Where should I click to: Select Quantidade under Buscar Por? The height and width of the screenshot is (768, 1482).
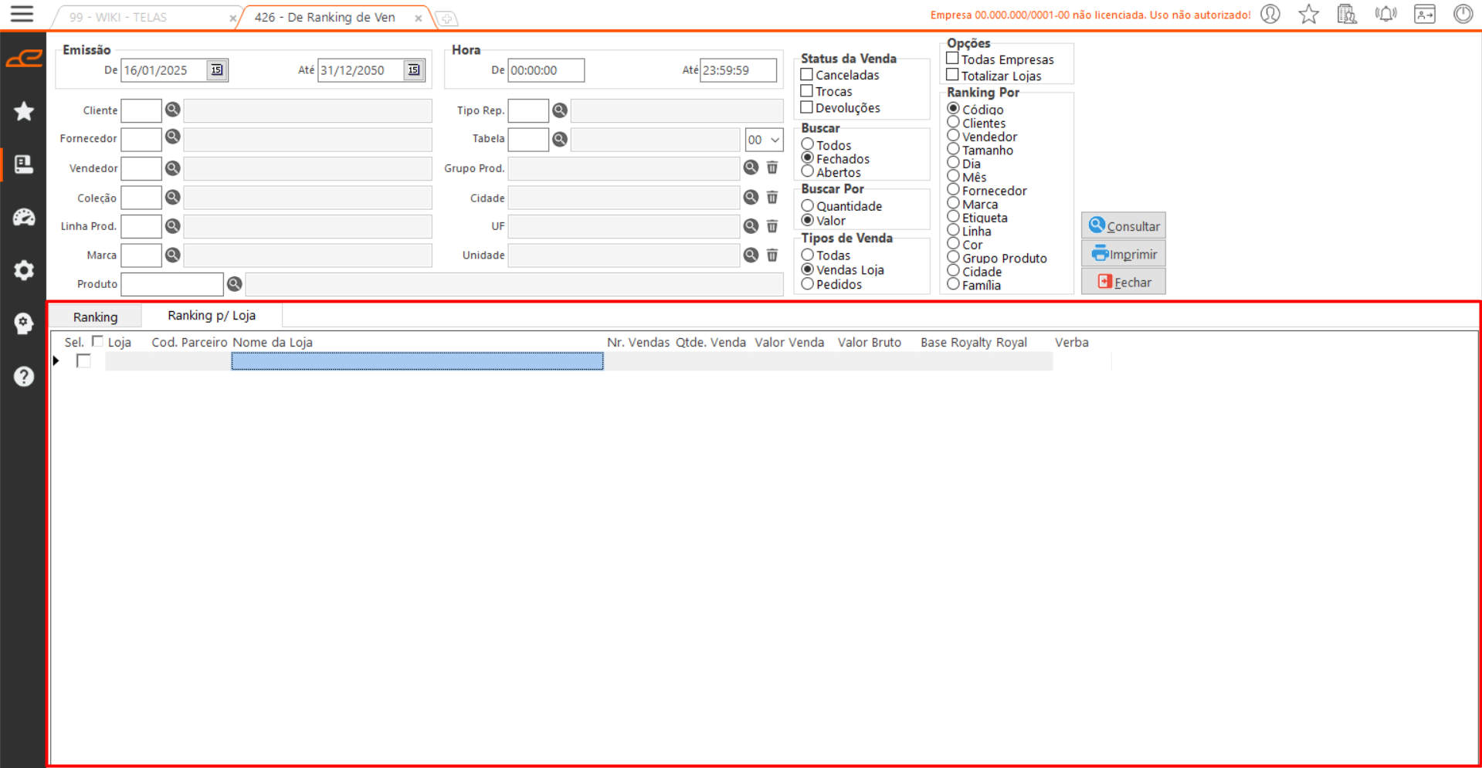[808, 206]
